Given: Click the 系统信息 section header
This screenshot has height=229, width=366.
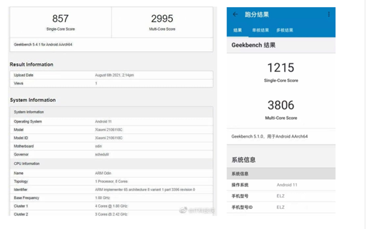Looking at the screenshot, I should pos(244,160).
